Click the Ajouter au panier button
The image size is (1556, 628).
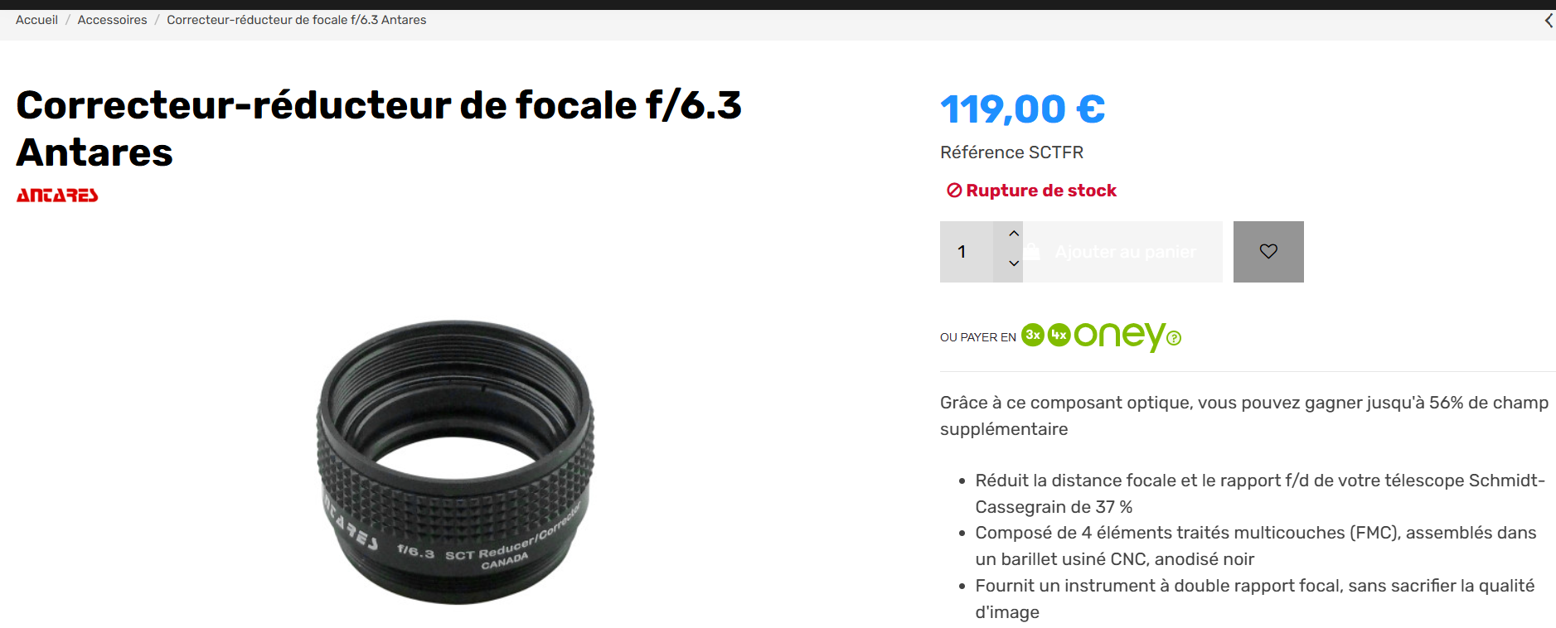pos(1122,252)
